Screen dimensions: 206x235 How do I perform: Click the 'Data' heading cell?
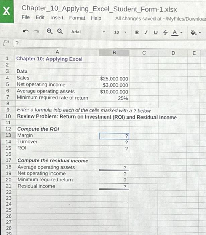point(57,71)
